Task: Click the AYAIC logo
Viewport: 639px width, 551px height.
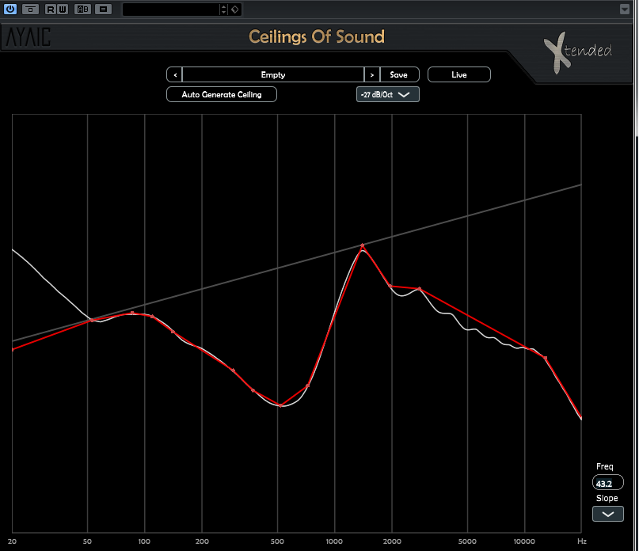Action: 29,38
